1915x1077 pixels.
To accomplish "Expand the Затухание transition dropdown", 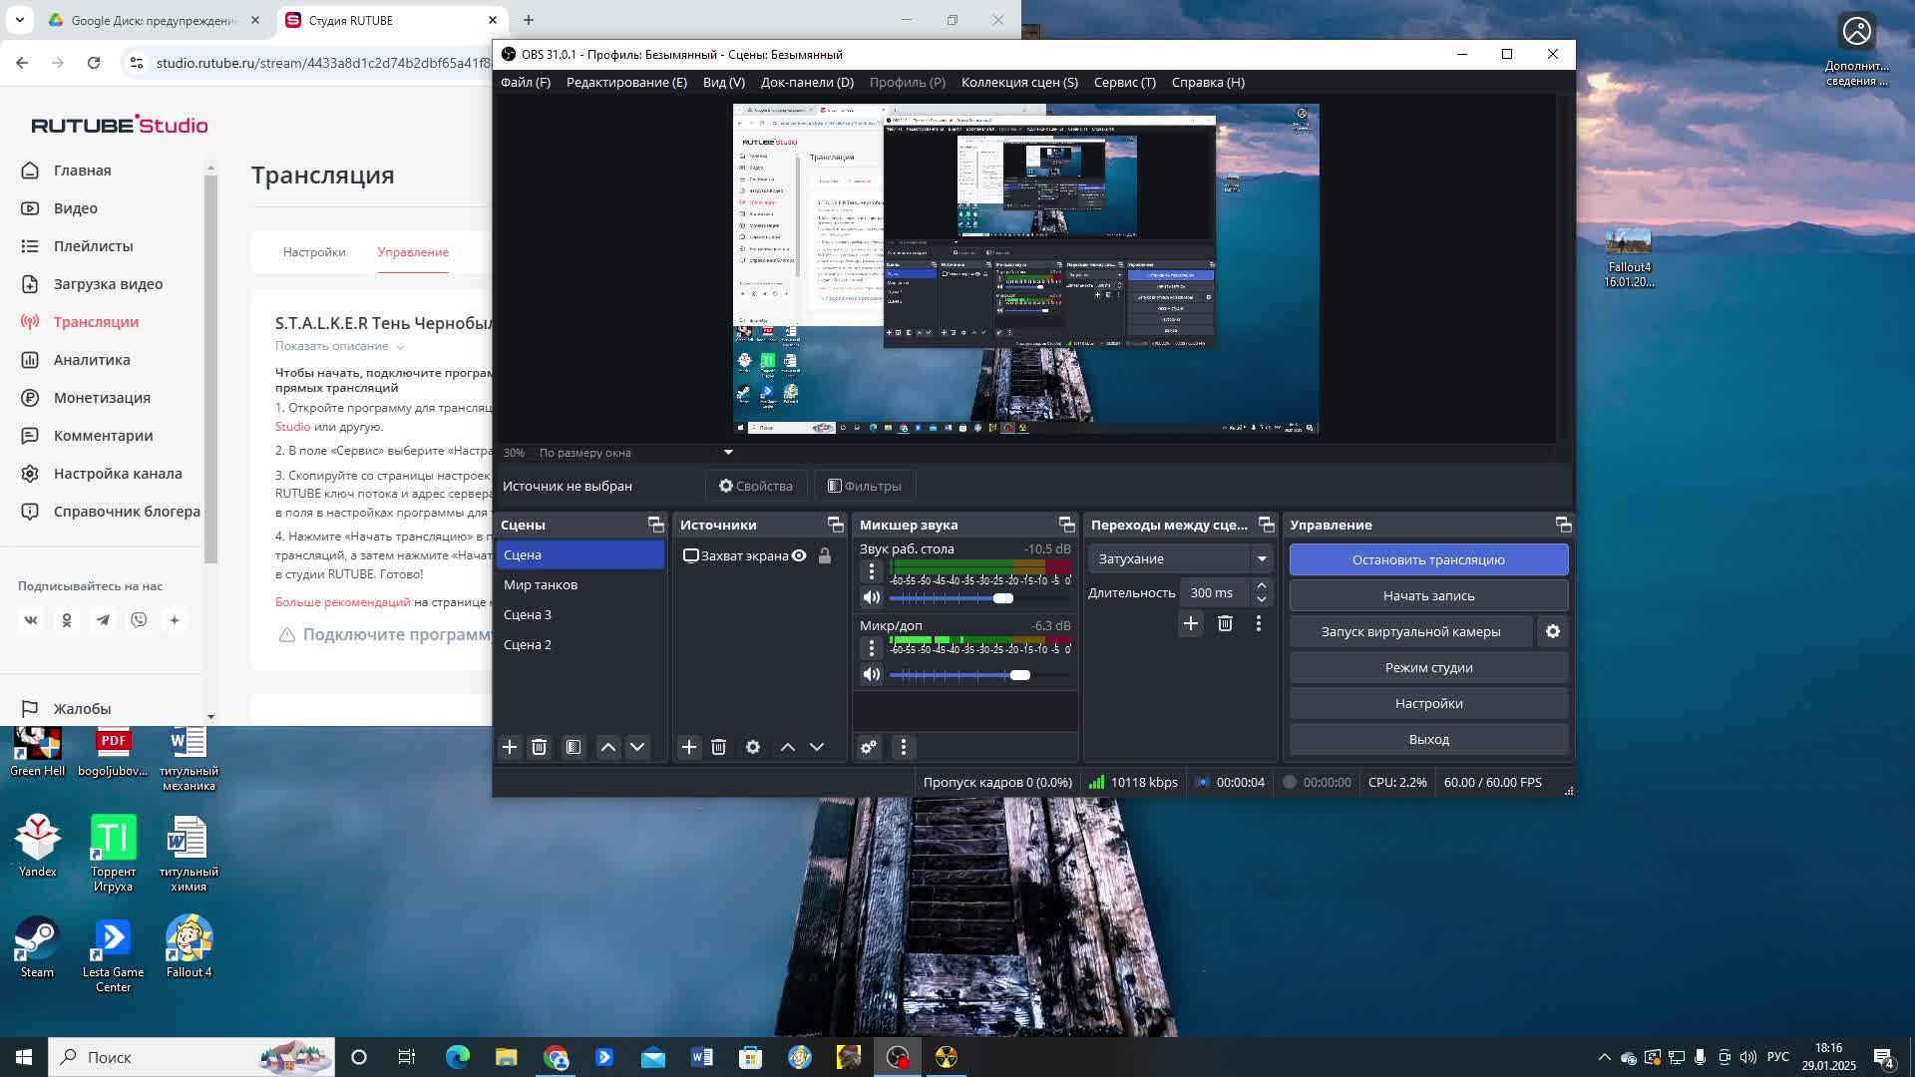I will tap(1261, 558).
